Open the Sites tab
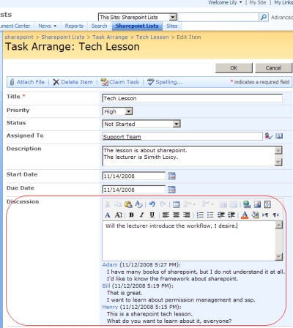The height and width of the screenshot is (328, 293). [x=172, y=26]
